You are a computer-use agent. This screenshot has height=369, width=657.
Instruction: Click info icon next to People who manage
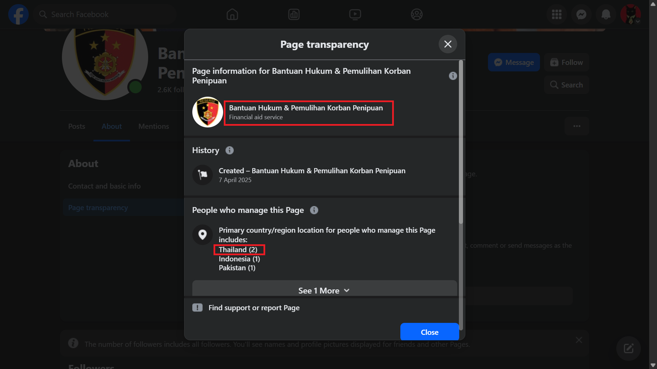[x=314, y=210]
